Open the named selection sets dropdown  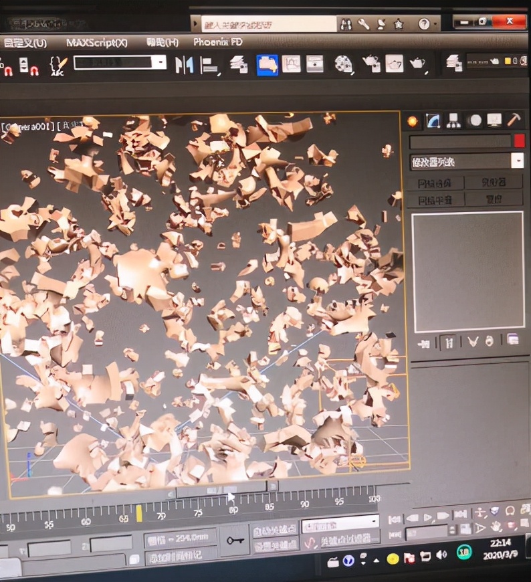[159, 63]
